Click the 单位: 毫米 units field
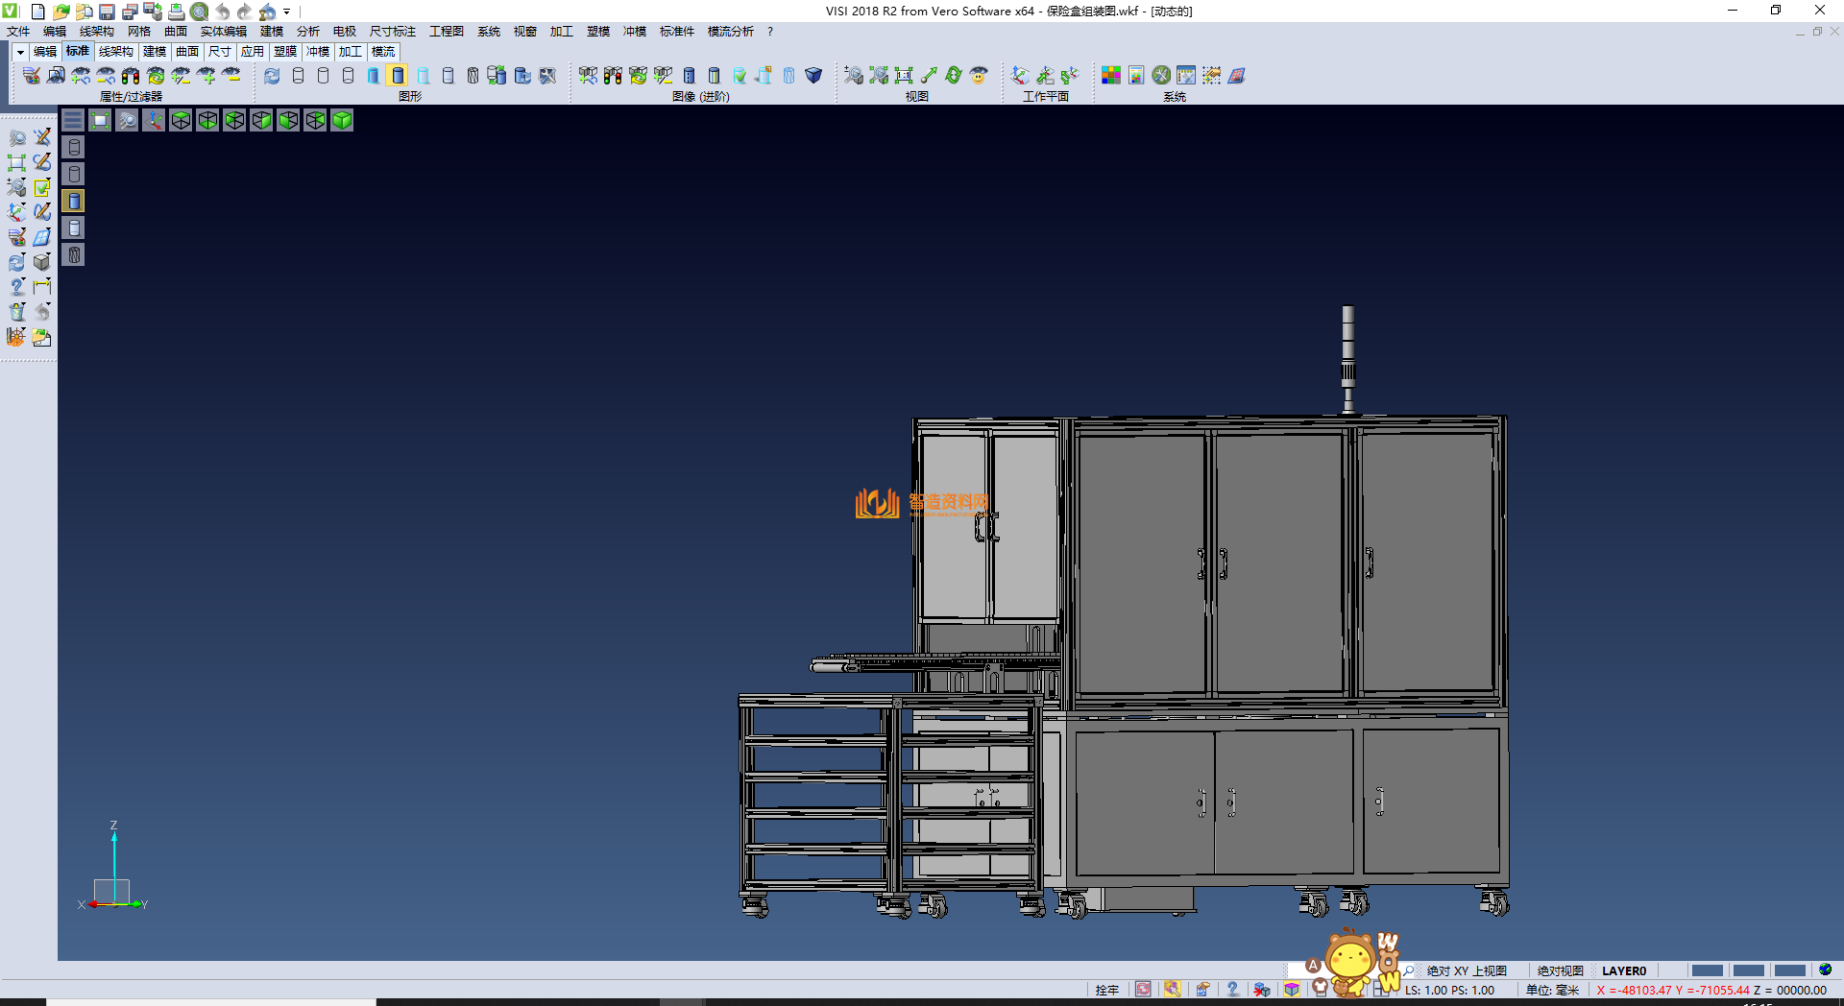 click(x=1552, y=990)
